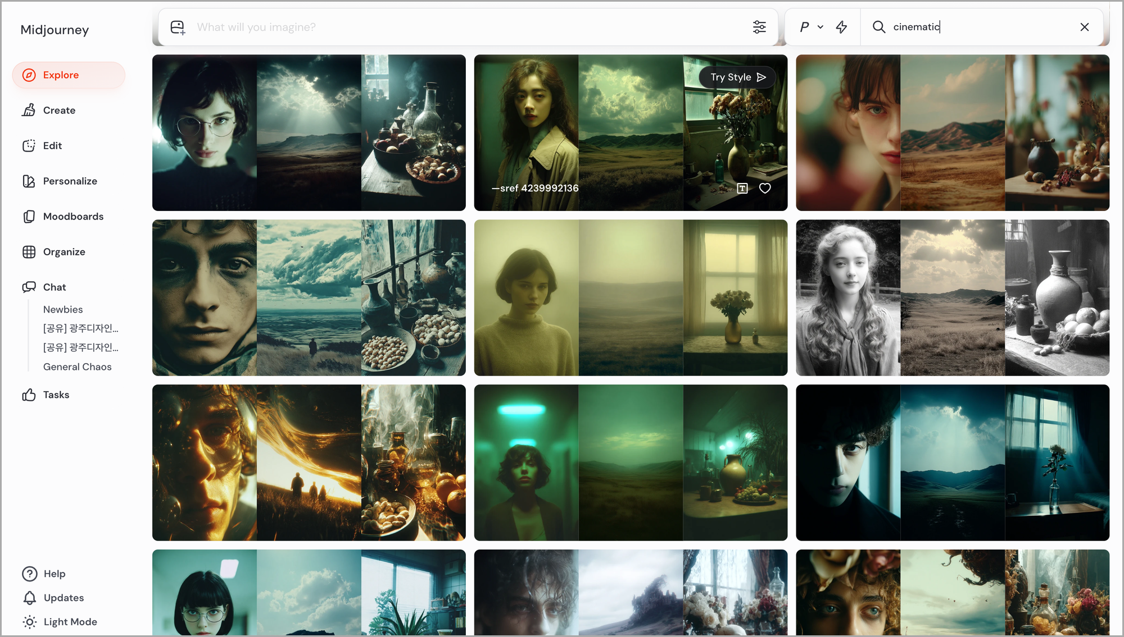1124x637 pixels.
Task: Click the text prompt icon beside heart
Action: point(742,189)
